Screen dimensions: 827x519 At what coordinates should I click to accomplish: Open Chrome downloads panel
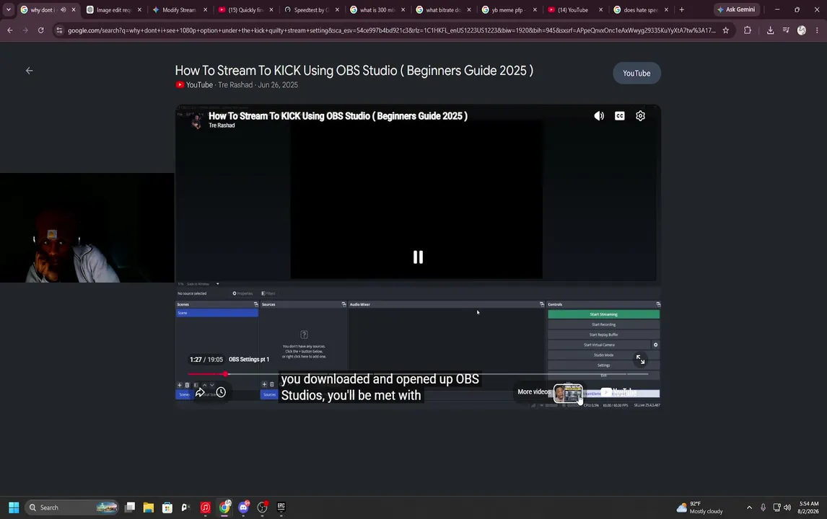point(771,30)
